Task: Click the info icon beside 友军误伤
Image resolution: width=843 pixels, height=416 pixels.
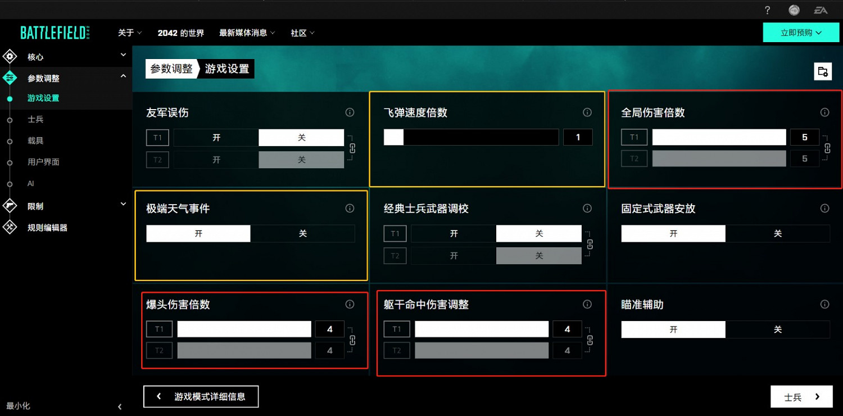Action: click(x=350, y=112)
